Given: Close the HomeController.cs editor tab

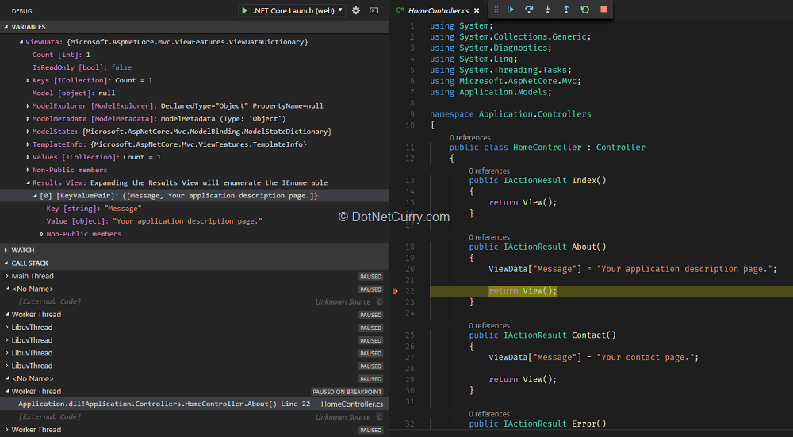Looking at the screenshot, I should pos(477,10).
